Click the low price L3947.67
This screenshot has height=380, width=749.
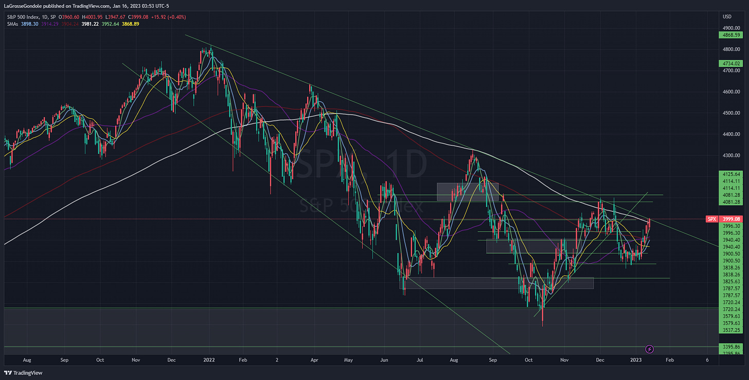click(115, 17)
